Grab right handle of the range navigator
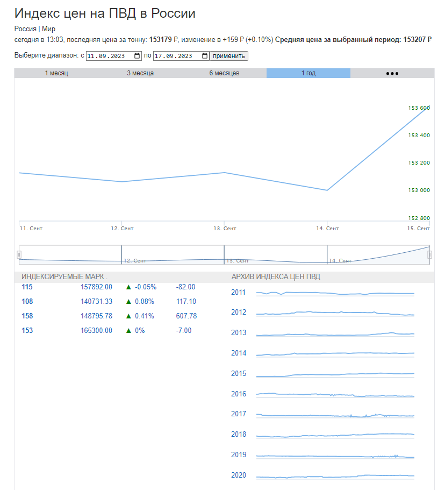The image size is (445, 490). (x=430, y=255)
